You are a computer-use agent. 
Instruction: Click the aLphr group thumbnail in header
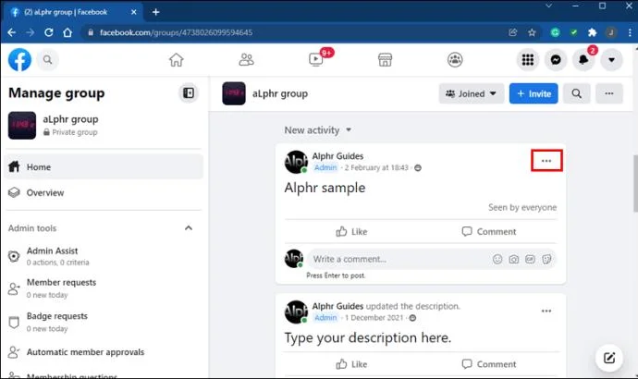tap(234, 93)
